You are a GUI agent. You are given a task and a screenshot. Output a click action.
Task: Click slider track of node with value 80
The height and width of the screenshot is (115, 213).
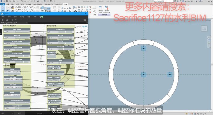pos(22,31)
